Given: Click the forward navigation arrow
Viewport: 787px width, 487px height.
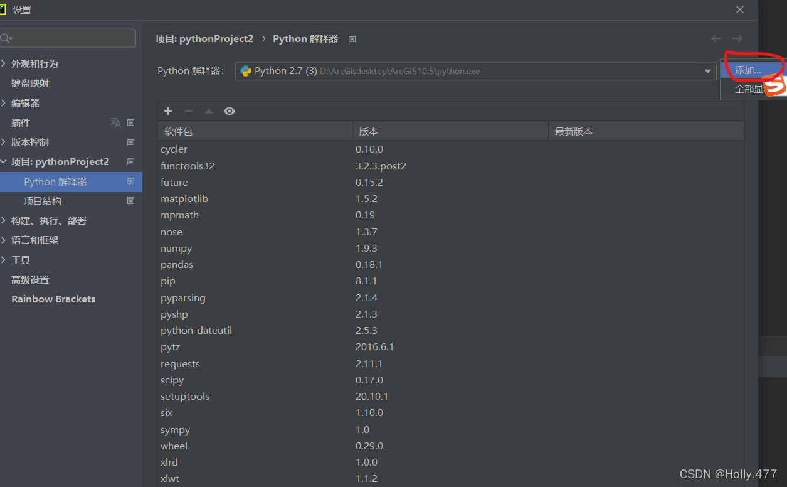Looking at the screenshot, I should tap(737, 38).
